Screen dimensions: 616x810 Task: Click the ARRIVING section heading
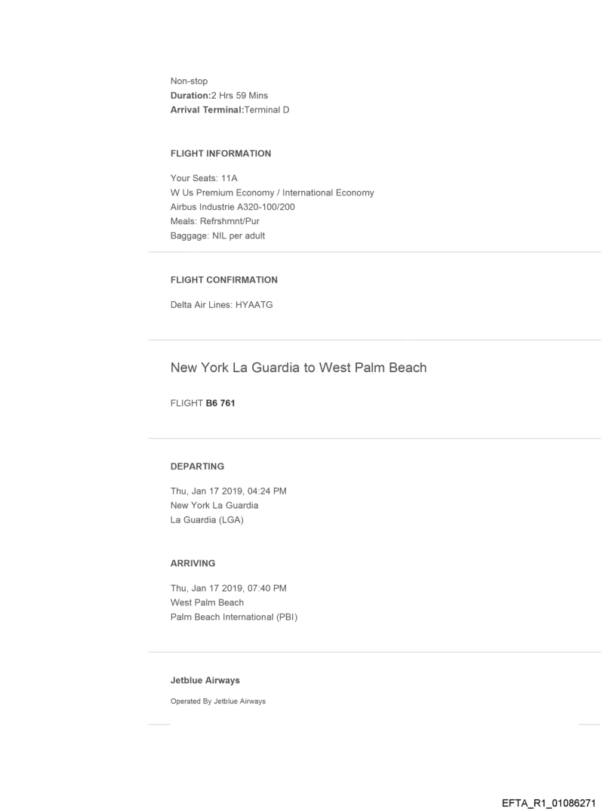click(193, 563)
